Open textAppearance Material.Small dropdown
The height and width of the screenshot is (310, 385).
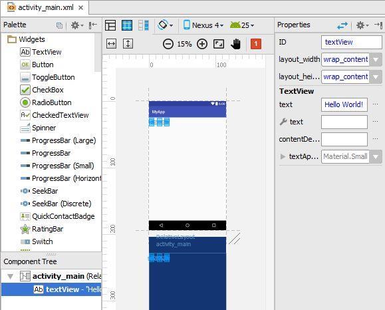(376, 157)
